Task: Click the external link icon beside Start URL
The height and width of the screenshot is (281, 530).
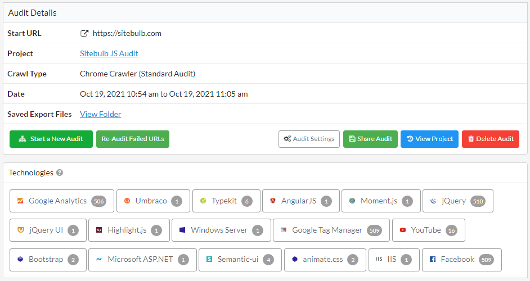Action: click(84, 33)
